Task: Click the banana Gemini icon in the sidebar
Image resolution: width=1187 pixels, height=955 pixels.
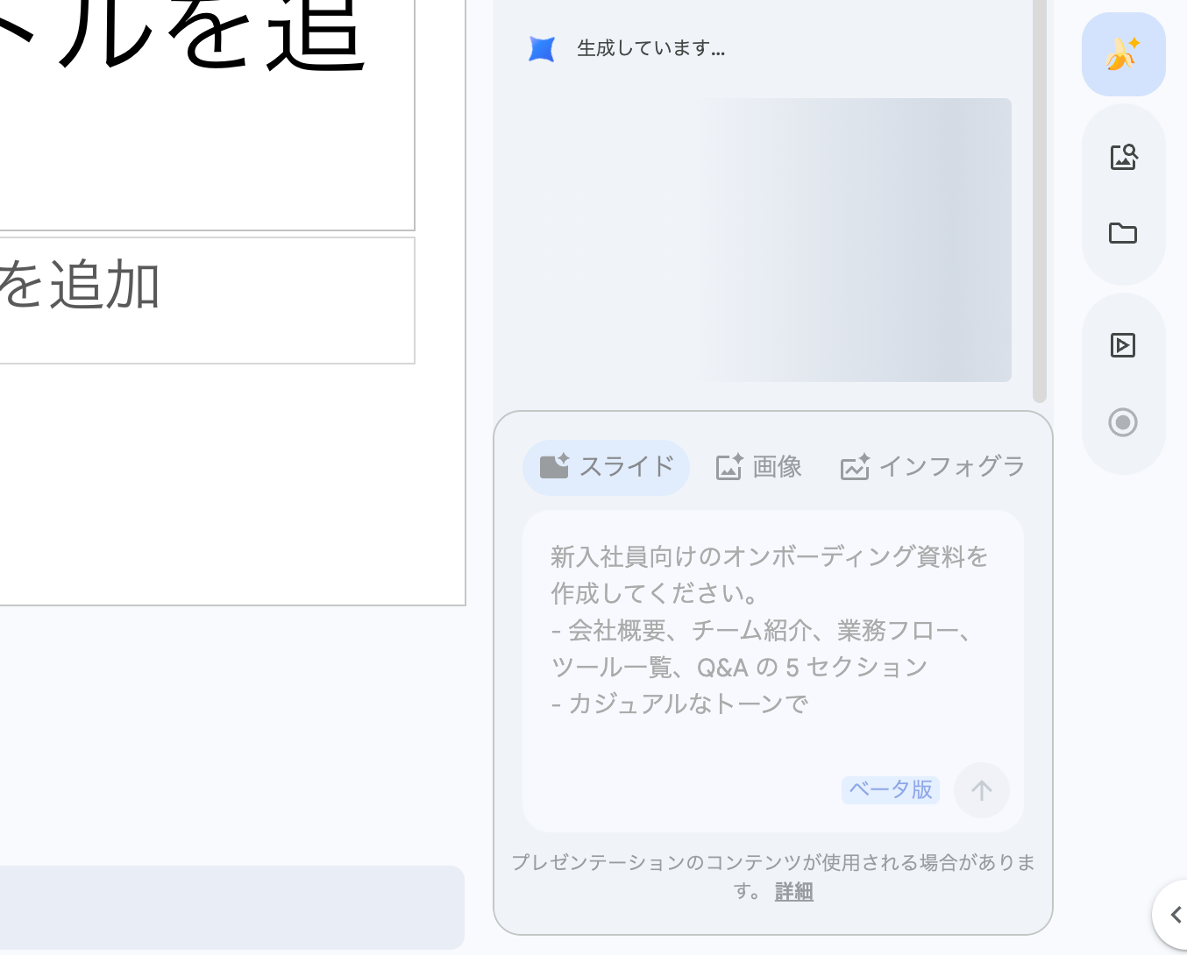Action: click(1123, 54)
